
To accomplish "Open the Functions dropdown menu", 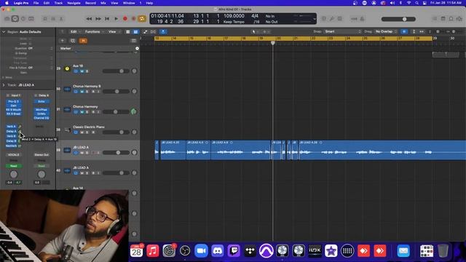I will (94, 31).
